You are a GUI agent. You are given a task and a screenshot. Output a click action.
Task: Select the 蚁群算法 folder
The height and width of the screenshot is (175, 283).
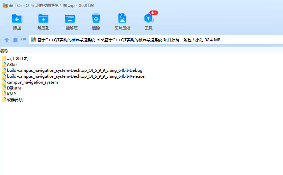coord(15,100)
